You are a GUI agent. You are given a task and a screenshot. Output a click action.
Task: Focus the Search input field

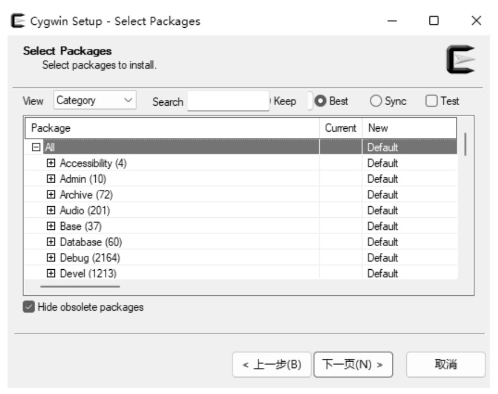coord(229,101)
